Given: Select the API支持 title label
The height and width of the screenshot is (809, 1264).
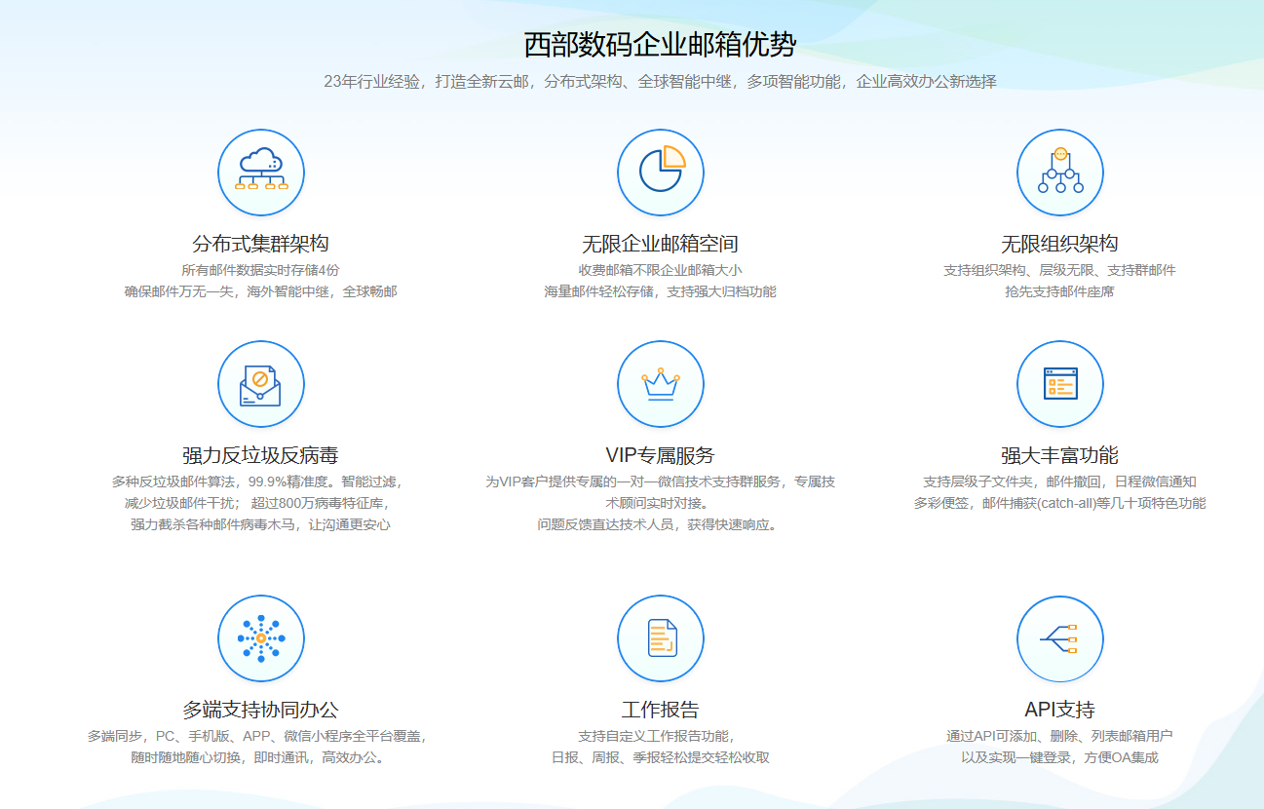Looking at the screenshot, I should pyautogui.click(x=1060, y=707).
